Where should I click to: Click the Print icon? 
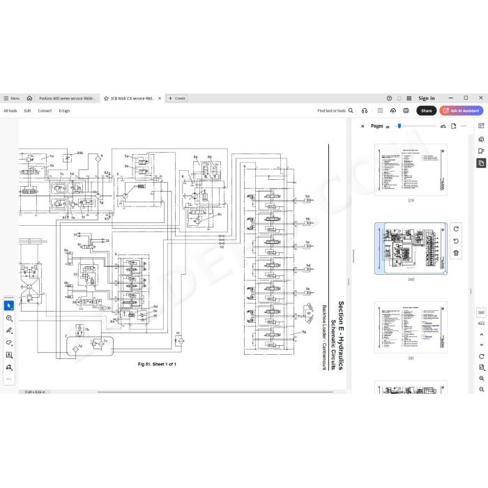pos(406,111)
